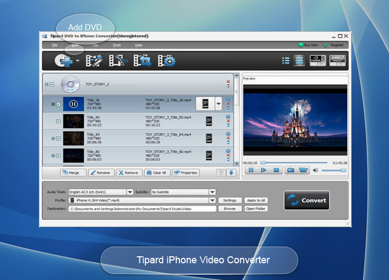Uncheck the Title_95 checkbox

(x=58, y=121)
